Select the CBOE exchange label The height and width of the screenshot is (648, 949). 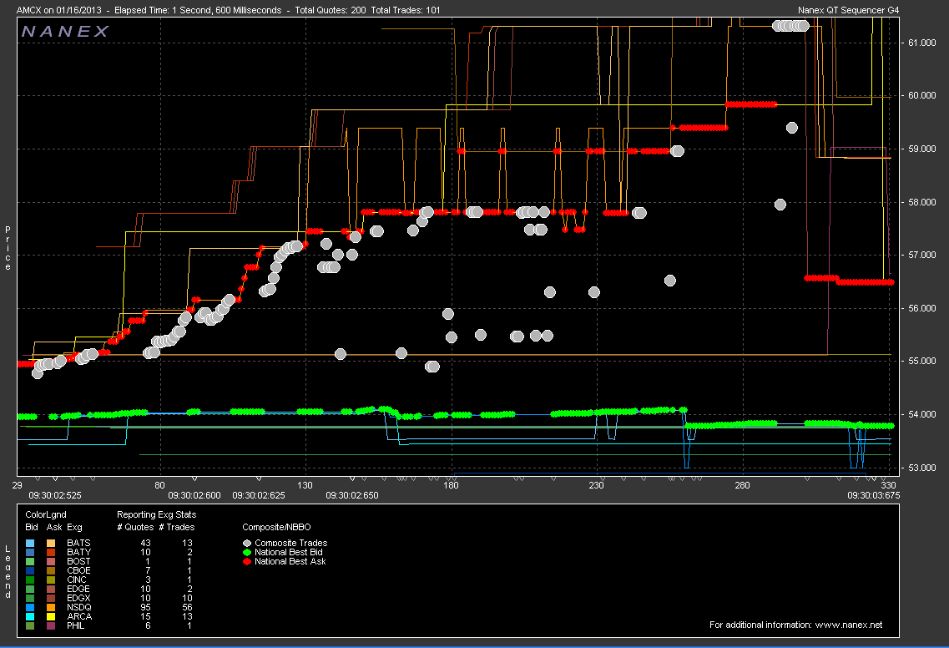click(x=78, y=570)
